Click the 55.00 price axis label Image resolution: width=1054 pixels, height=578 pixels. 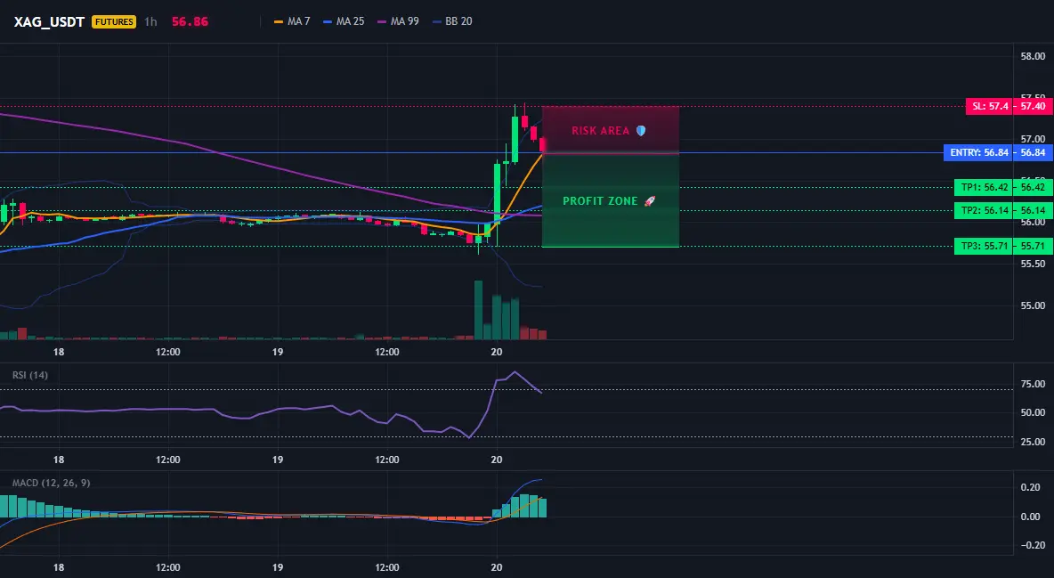(1033, 305)
